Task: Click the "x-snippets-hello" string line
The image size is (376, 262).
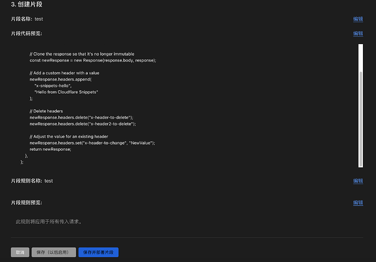Action: coord(53,86)
